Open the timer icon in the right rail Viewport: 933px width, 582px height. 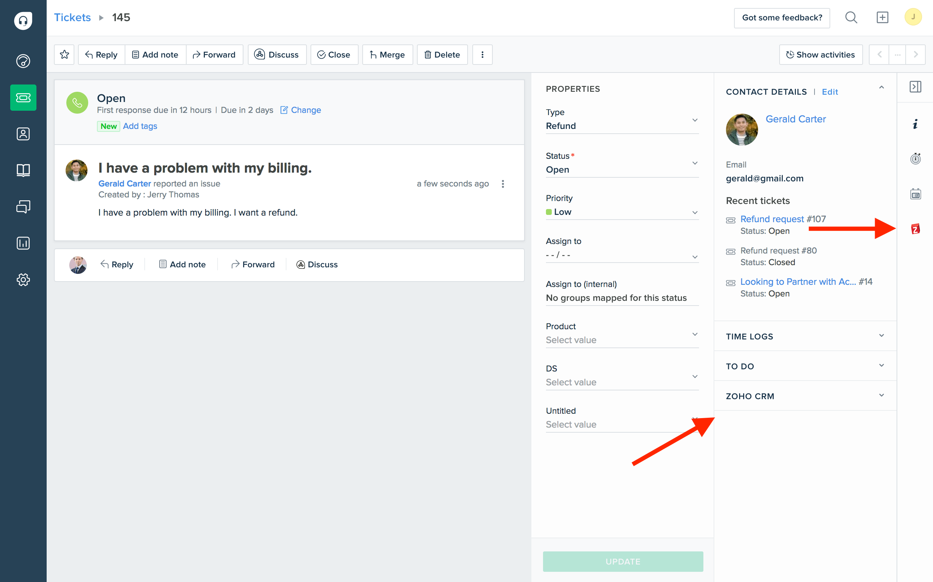coord(915,158)
